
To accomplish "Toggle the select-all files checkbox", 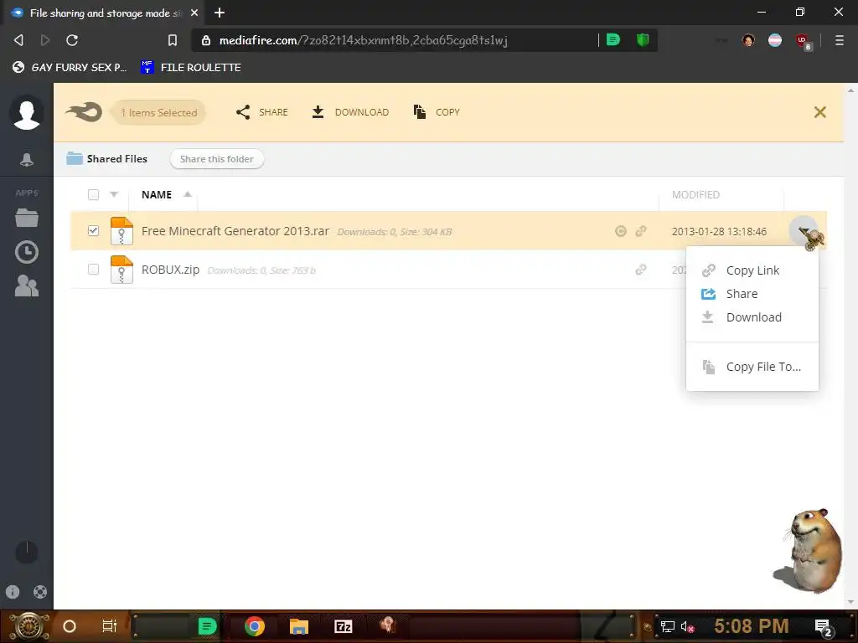I will point(94,194).
